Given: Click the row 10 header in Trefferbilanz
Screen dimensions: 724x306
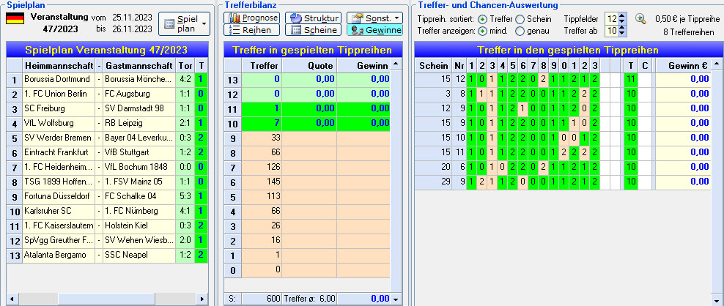Looking at the screenshot, I should click(233, 123).
